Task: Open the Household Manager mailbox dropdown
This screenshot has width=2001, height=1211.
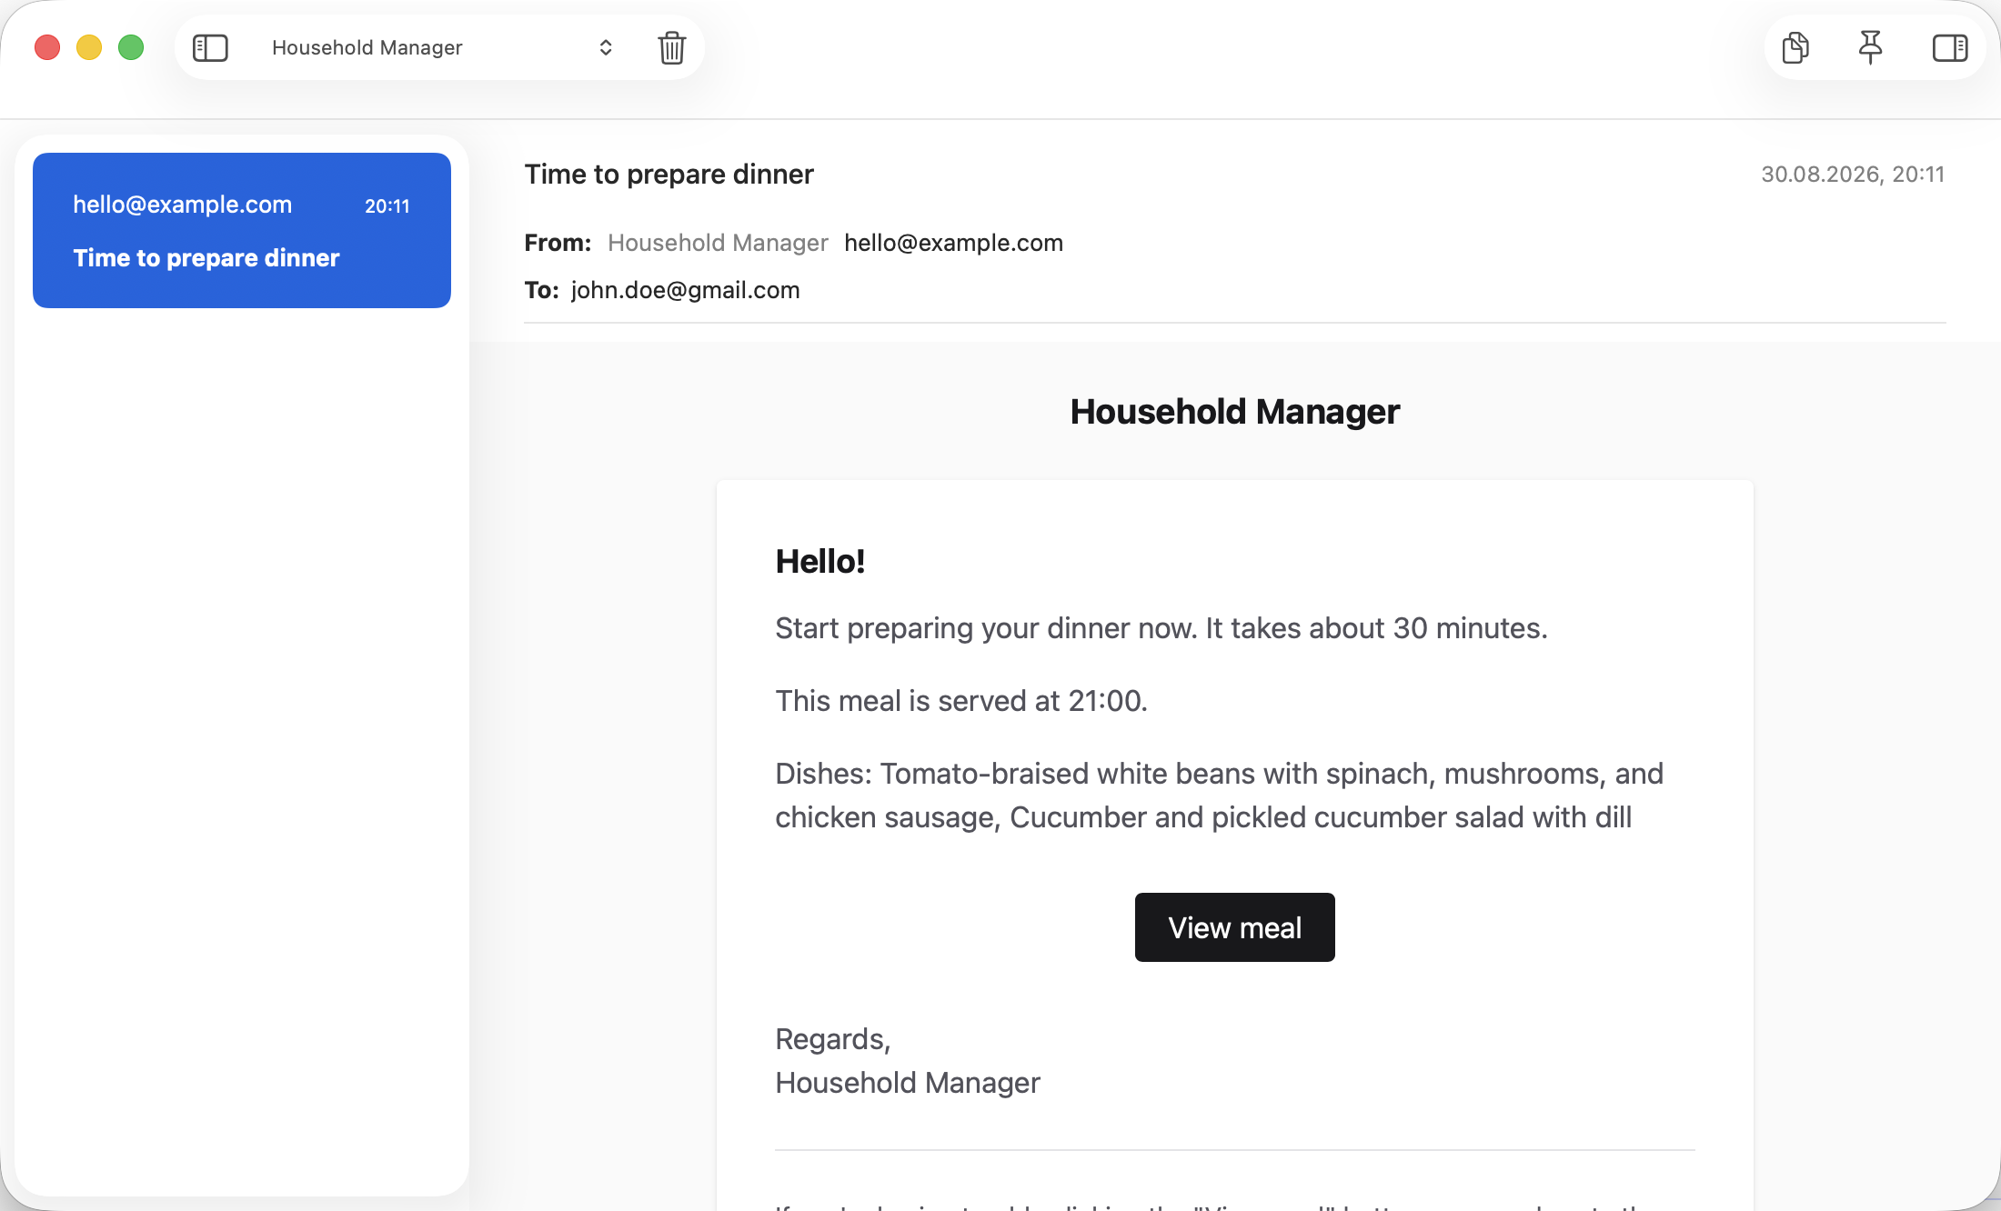Action: click(x=441, y=47)
